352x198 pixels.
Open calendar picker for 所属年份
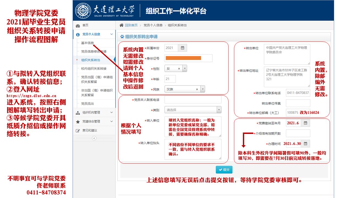(x=182, y=48)
